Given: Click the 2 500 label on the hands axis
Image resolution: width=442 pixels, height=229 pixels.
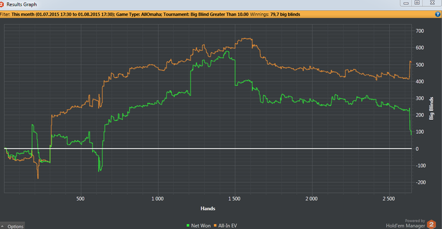Looking at the screenshot, I should tap(389, 199).
